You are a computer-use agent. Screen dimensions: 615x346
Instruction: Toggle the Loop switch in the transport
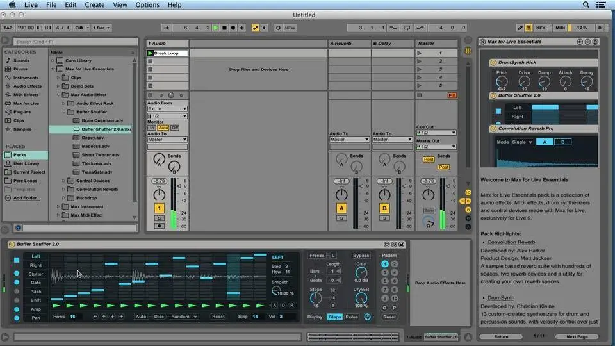407,28
